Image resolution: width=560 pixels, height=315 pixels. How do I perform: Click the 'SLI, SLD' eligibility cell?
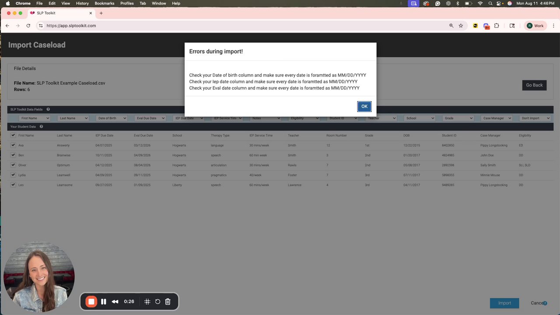click(525, 165)
